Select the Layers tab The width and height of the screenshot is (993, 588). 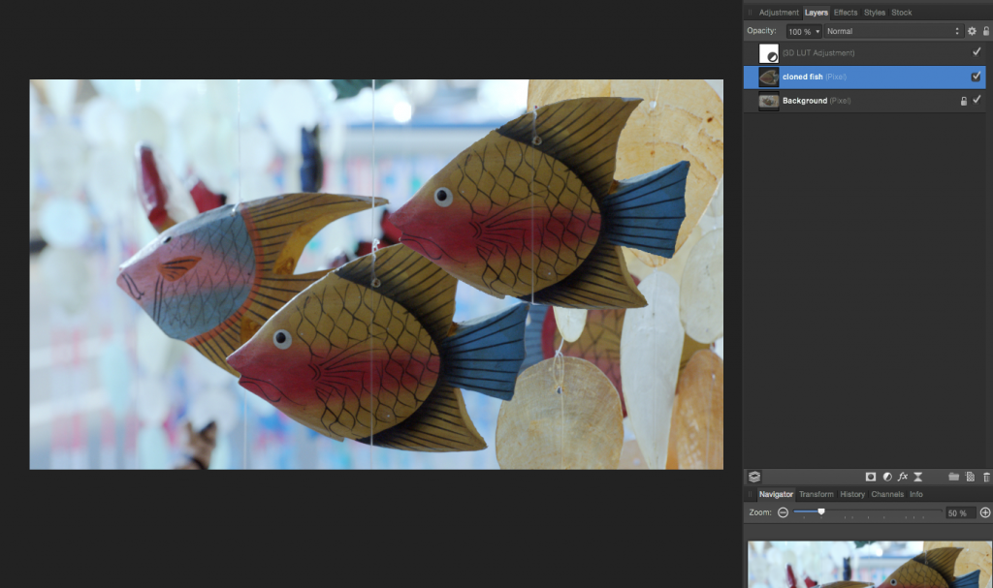[x=817, y=13]
